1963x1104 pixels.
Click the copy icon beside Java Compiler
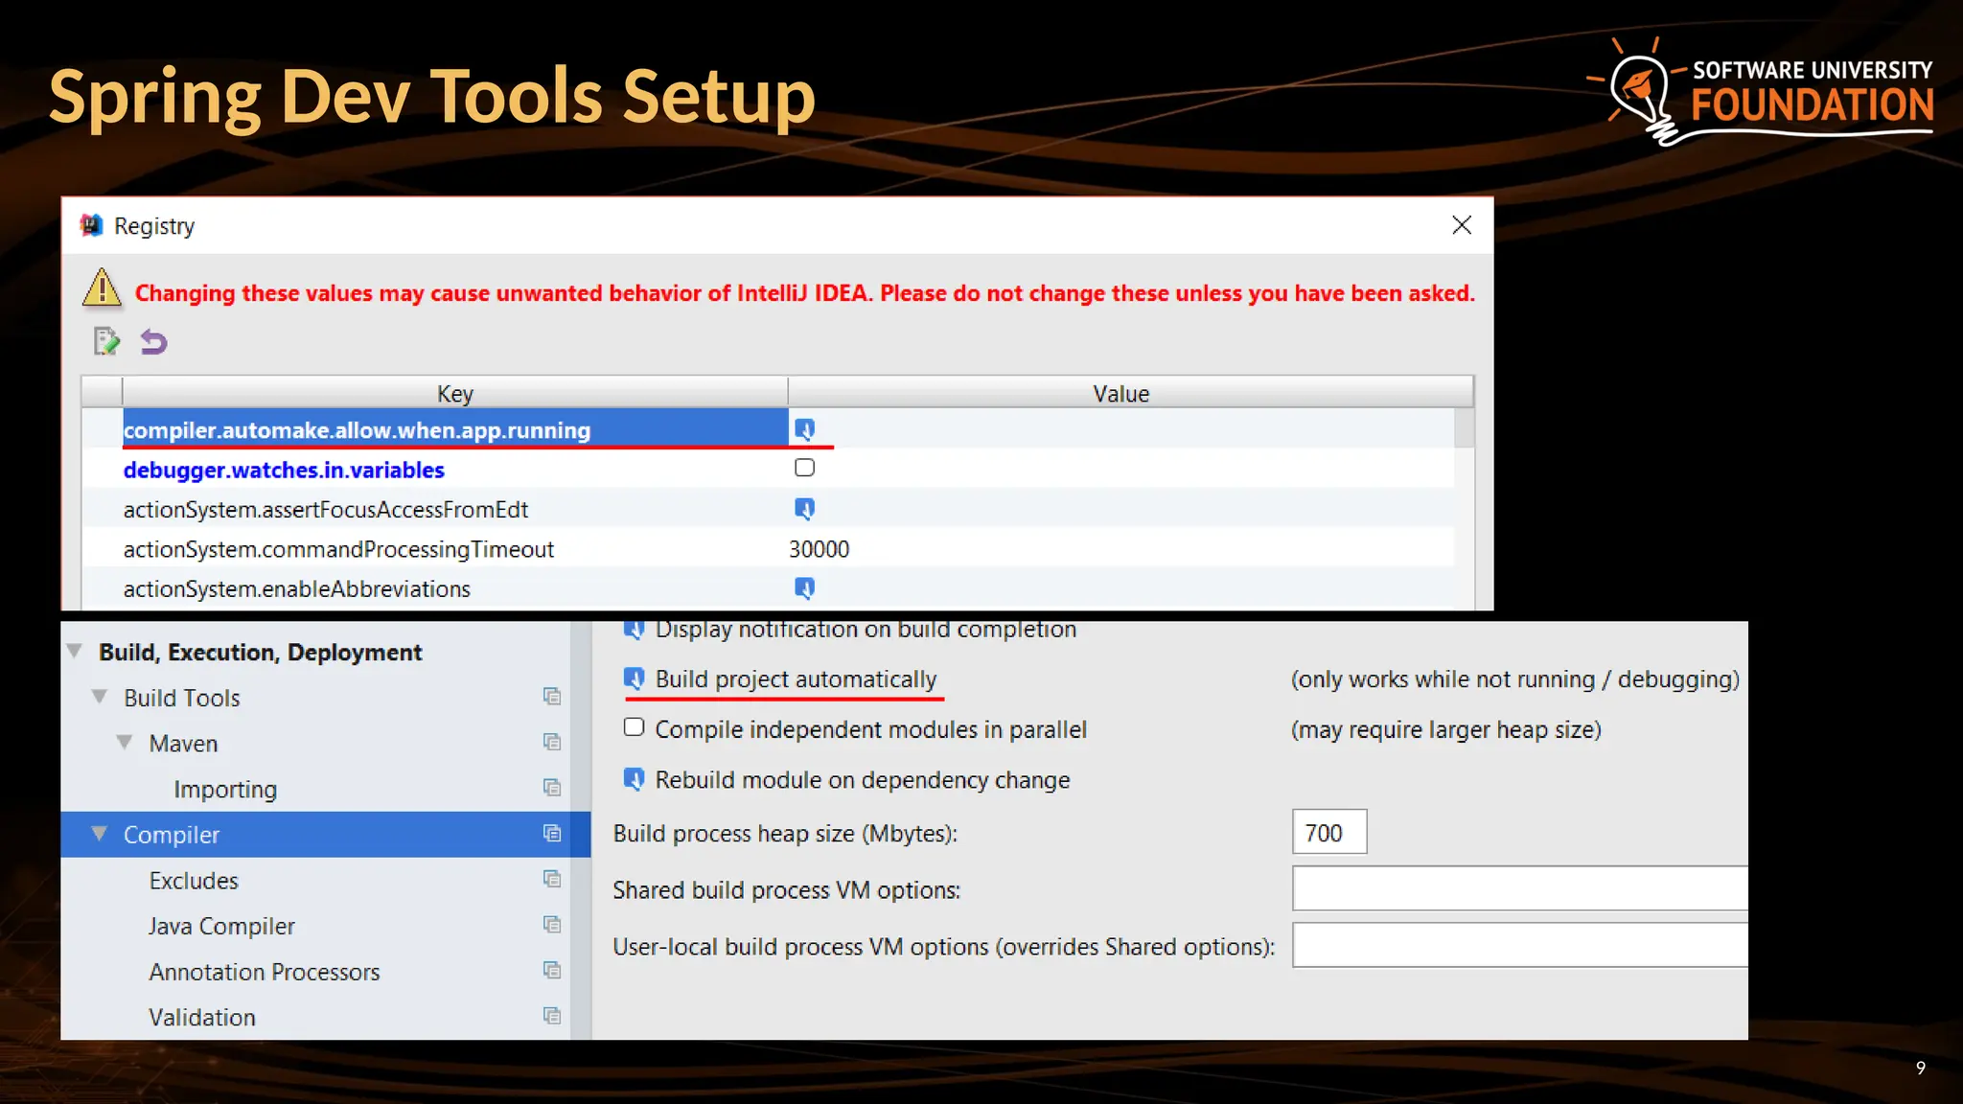click(x=552, y=925)
